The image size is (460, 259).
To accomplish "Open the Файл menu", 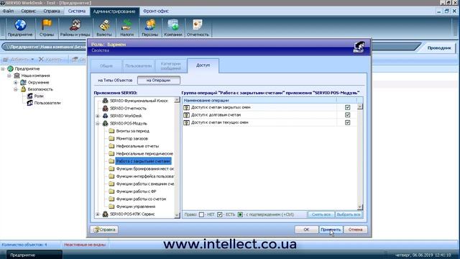I will pos(8,11).
